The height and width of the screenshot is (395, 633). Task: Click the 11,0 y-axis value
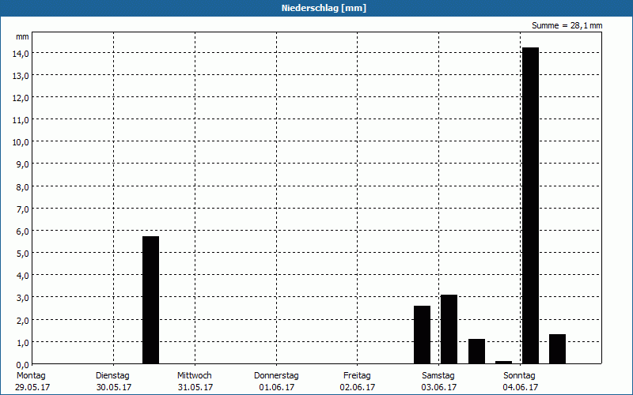[21, 120]
